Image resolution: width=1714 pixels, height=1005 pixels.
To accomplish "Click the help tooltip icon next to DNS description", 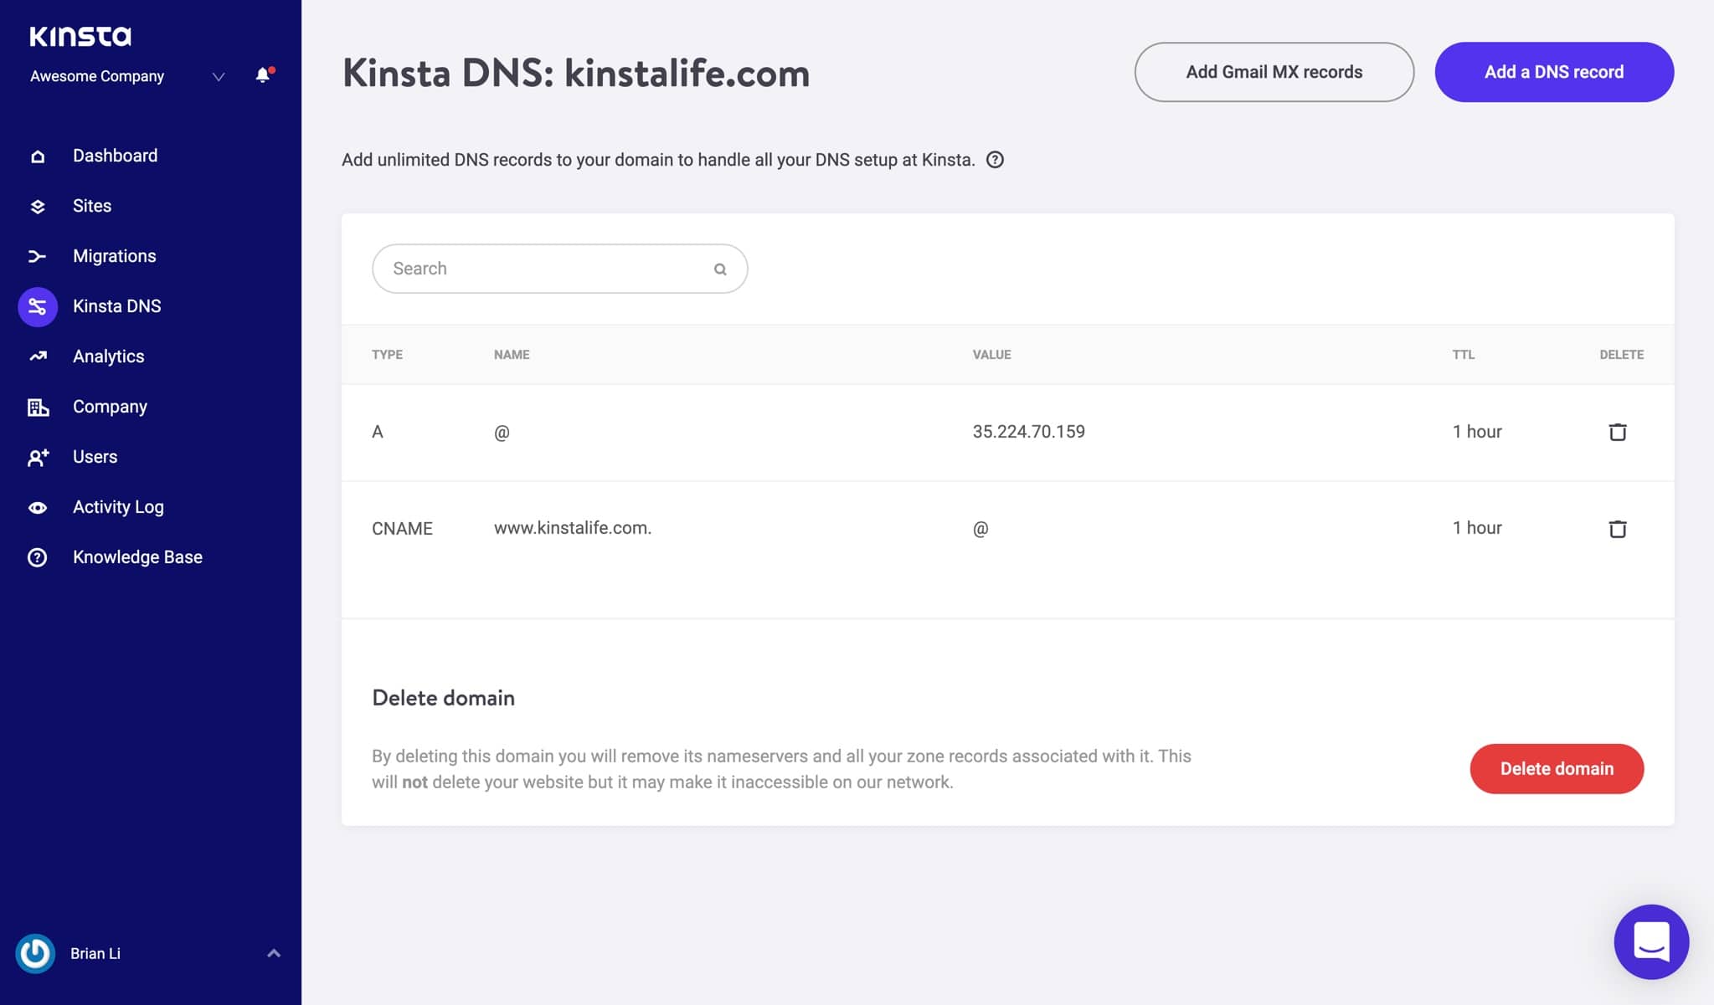I will click(993, 159).
